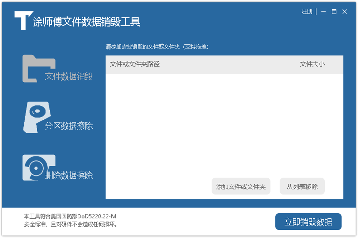This screenshot has height=238, width=358.
Task: Maximize the application window
Action: tap(334, 11)
